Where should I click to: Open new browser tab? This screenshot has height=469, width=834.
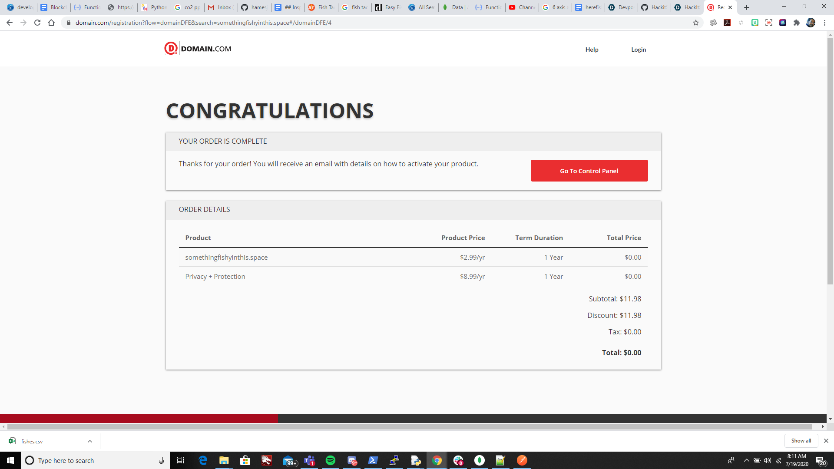click(747, 7)
